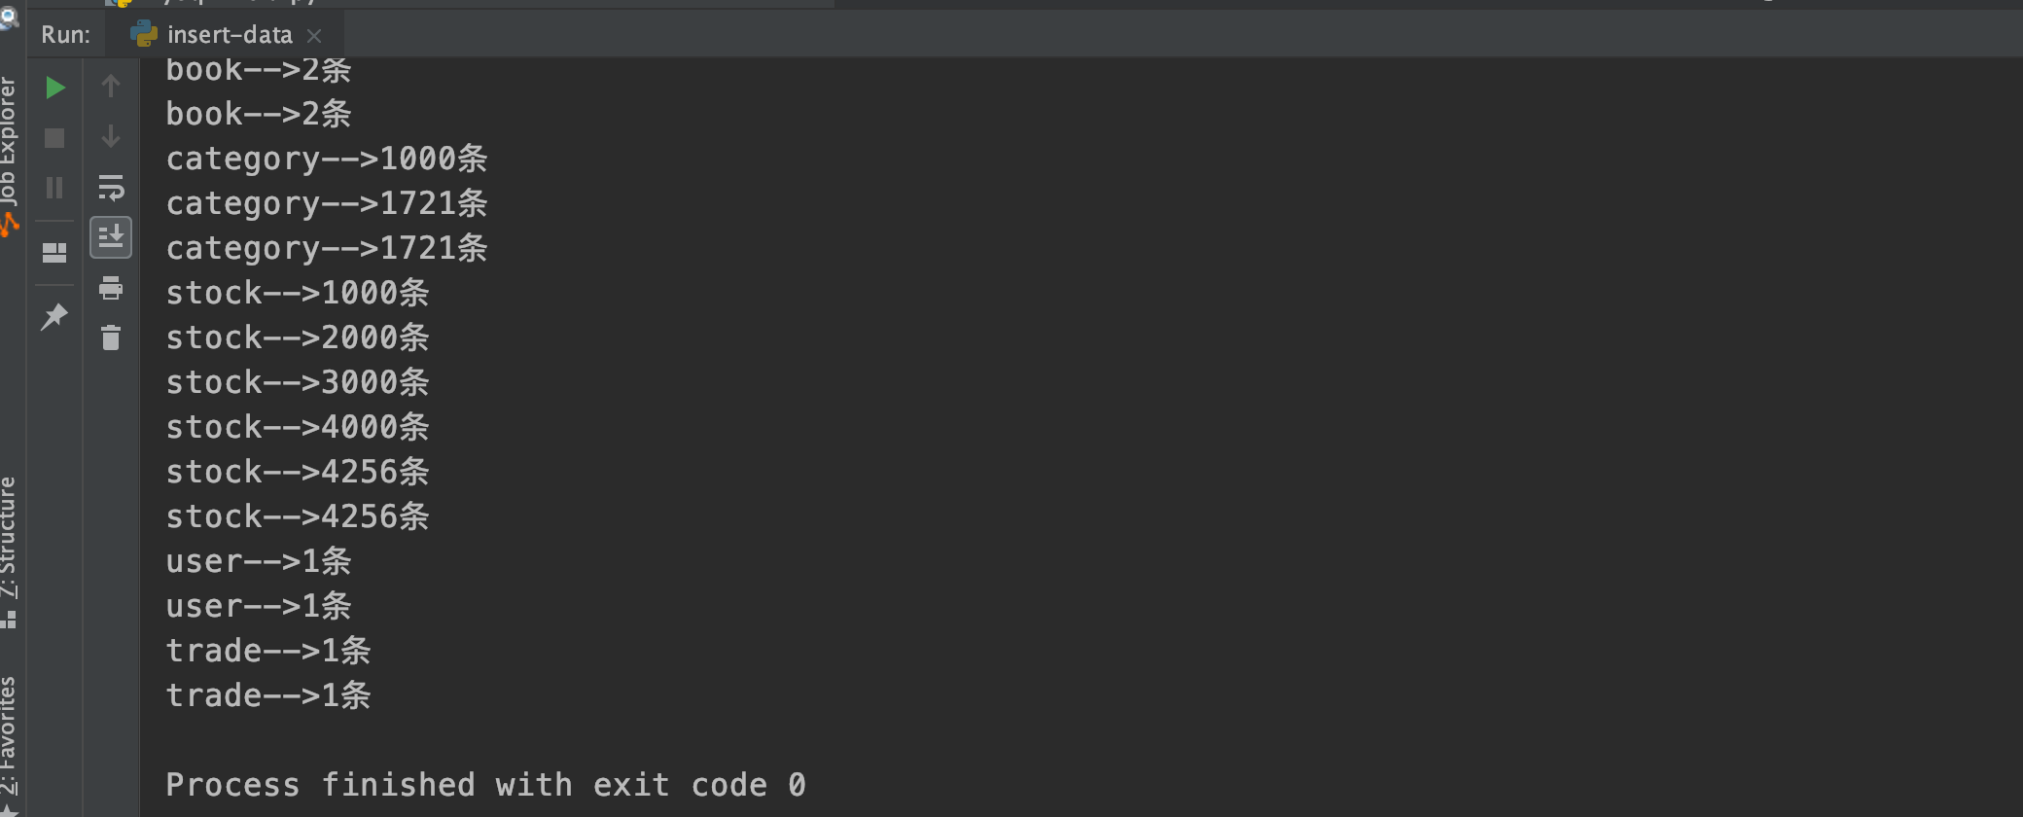Toggle soft-wrap for console output
This screenshot has height=817, width=2023.
(x=111, y=187)
